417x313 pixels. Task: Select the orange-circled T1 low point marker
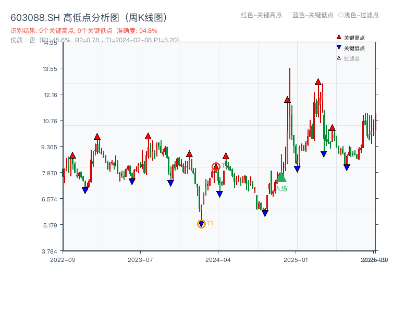coord(201,224)
